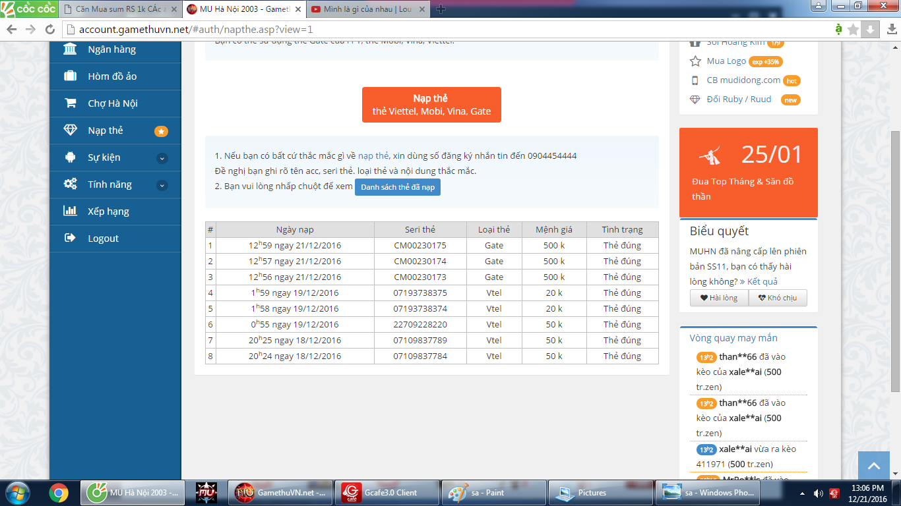Click the scroll-to-top arrow button
Image resolution: width=901 pixels, height=506 pixels.
[873, 466]
